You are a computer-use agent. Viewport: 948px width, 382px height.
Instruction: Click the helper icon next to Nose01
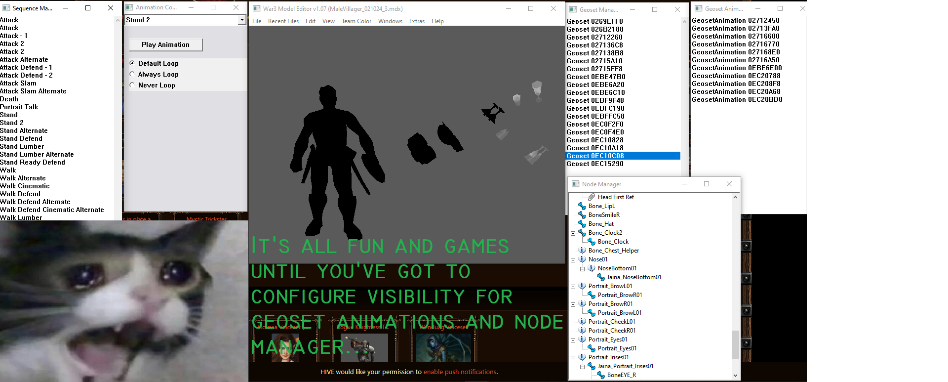pyautogui.click(x=582, y=259)
